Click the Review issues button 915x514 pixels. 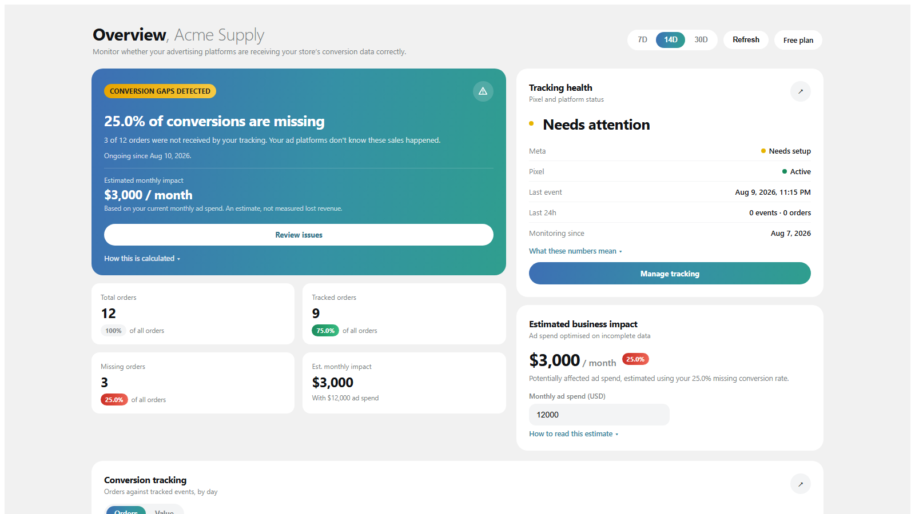tap(299, 235)
